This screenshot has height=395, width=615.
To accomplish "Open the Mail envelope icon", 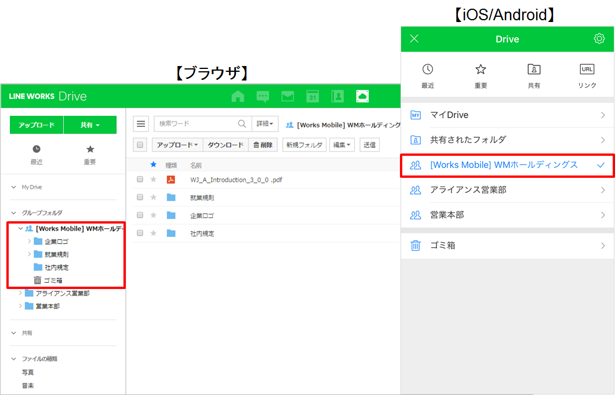I will (x=288, y=96).
